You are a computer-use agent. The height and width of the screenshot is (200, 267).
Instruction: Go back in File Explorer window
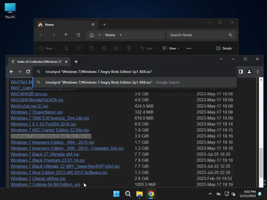click(x=41, y=35)
